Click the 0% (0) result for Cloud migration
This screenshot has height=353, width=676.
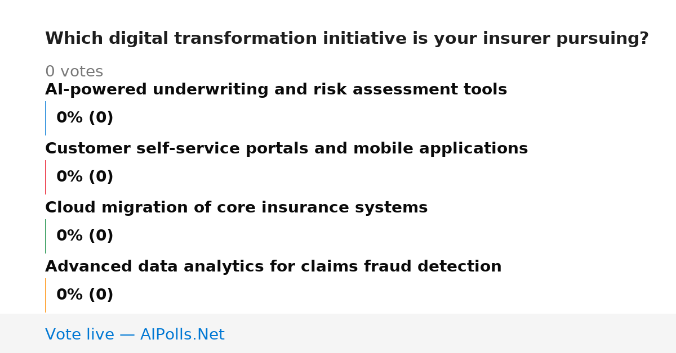click(x=84, y=236)
